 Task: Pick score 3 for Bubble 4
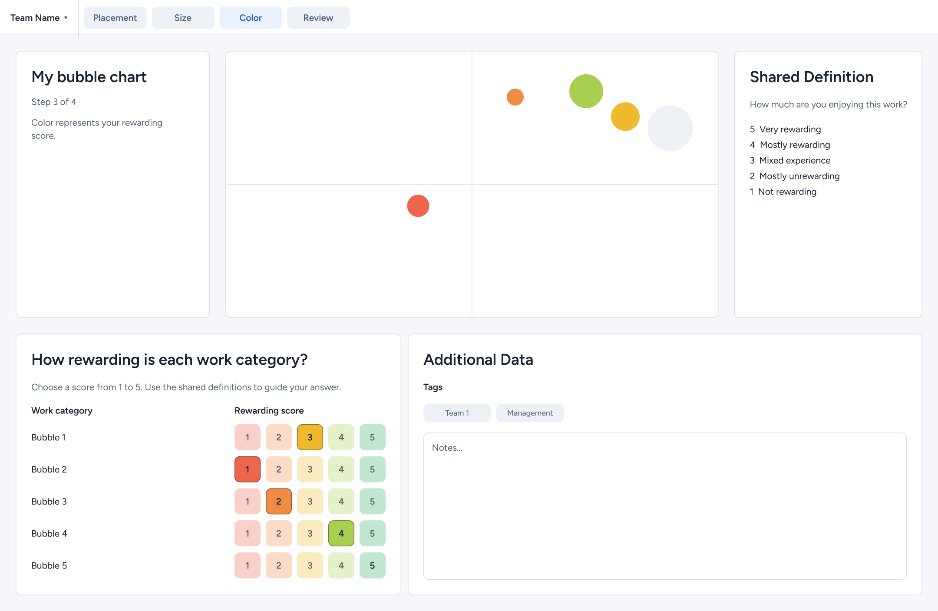(x=310, y=534)
